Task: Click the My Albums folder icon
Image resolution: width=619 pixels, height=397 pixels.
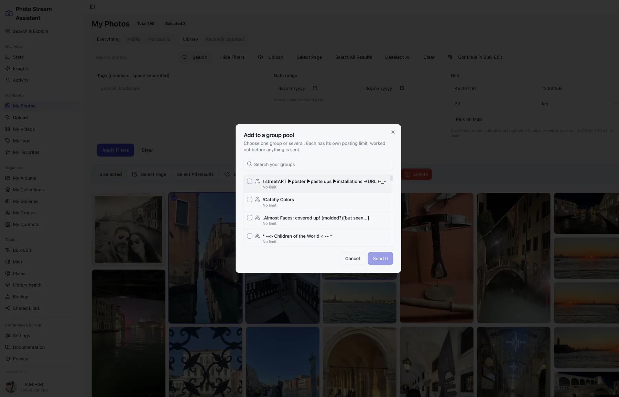Action: [8, 178]
